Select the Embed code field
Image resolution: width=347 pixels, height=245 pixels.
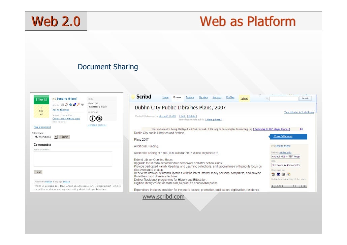286,156
